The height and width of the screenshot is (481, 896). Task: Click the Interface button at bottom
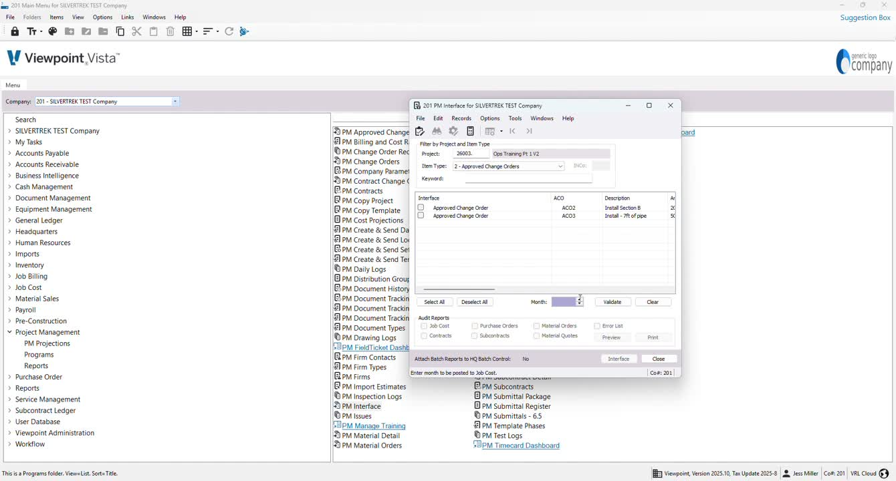tap(619, 359)
